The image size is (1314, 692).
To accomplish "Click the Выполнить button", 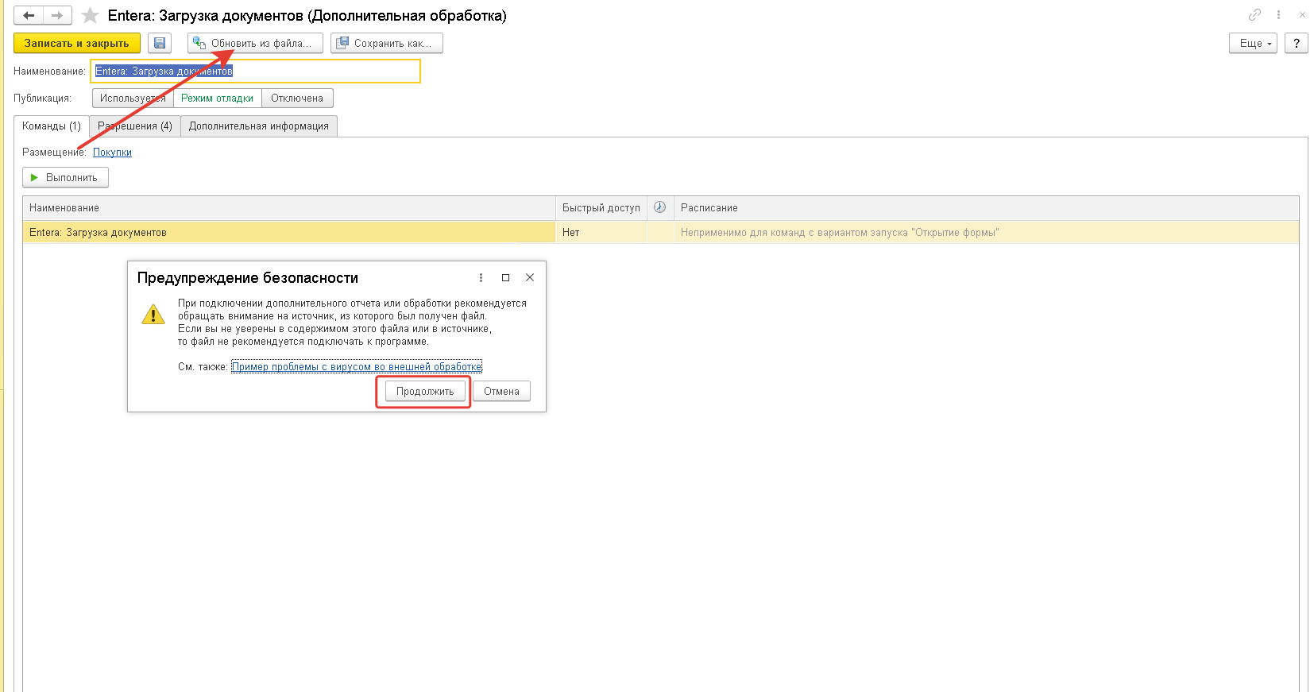I will click(x=65, y=177).
